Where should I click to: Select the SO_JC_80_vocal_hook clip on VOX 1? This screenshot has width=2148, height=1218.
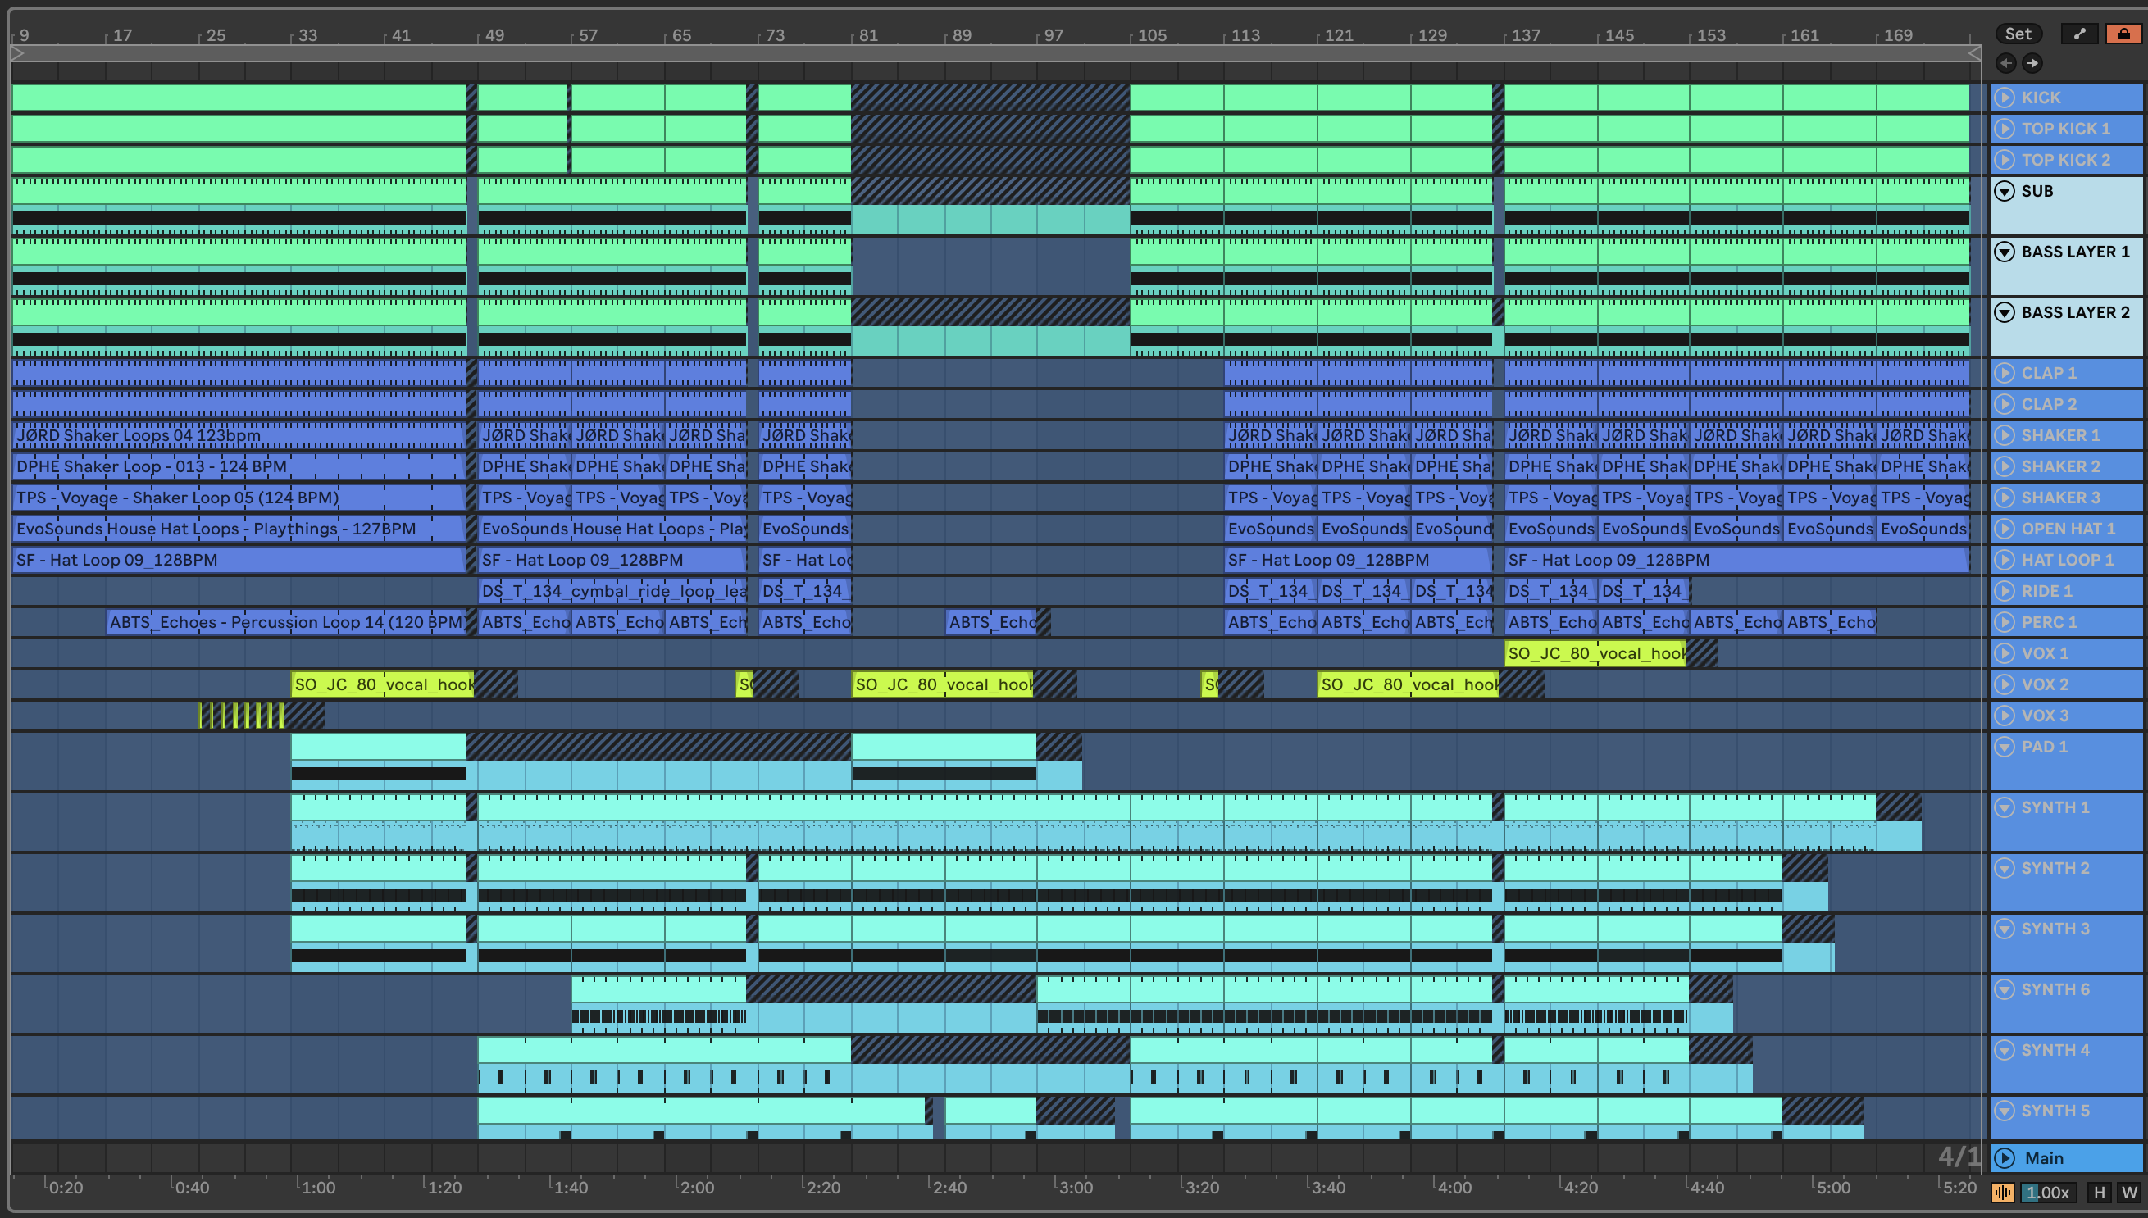1595,652
